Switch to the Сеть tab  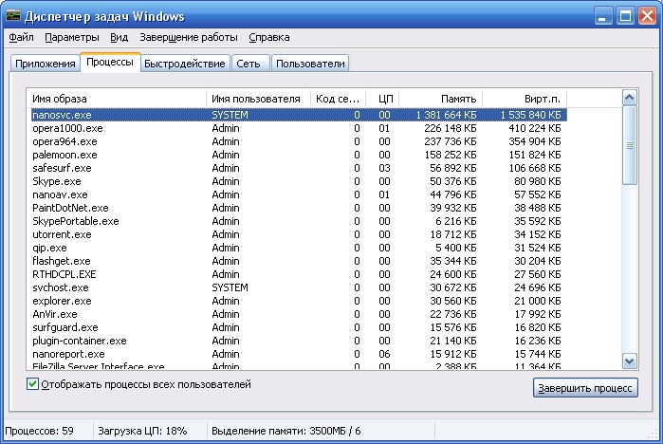point(249,64)
